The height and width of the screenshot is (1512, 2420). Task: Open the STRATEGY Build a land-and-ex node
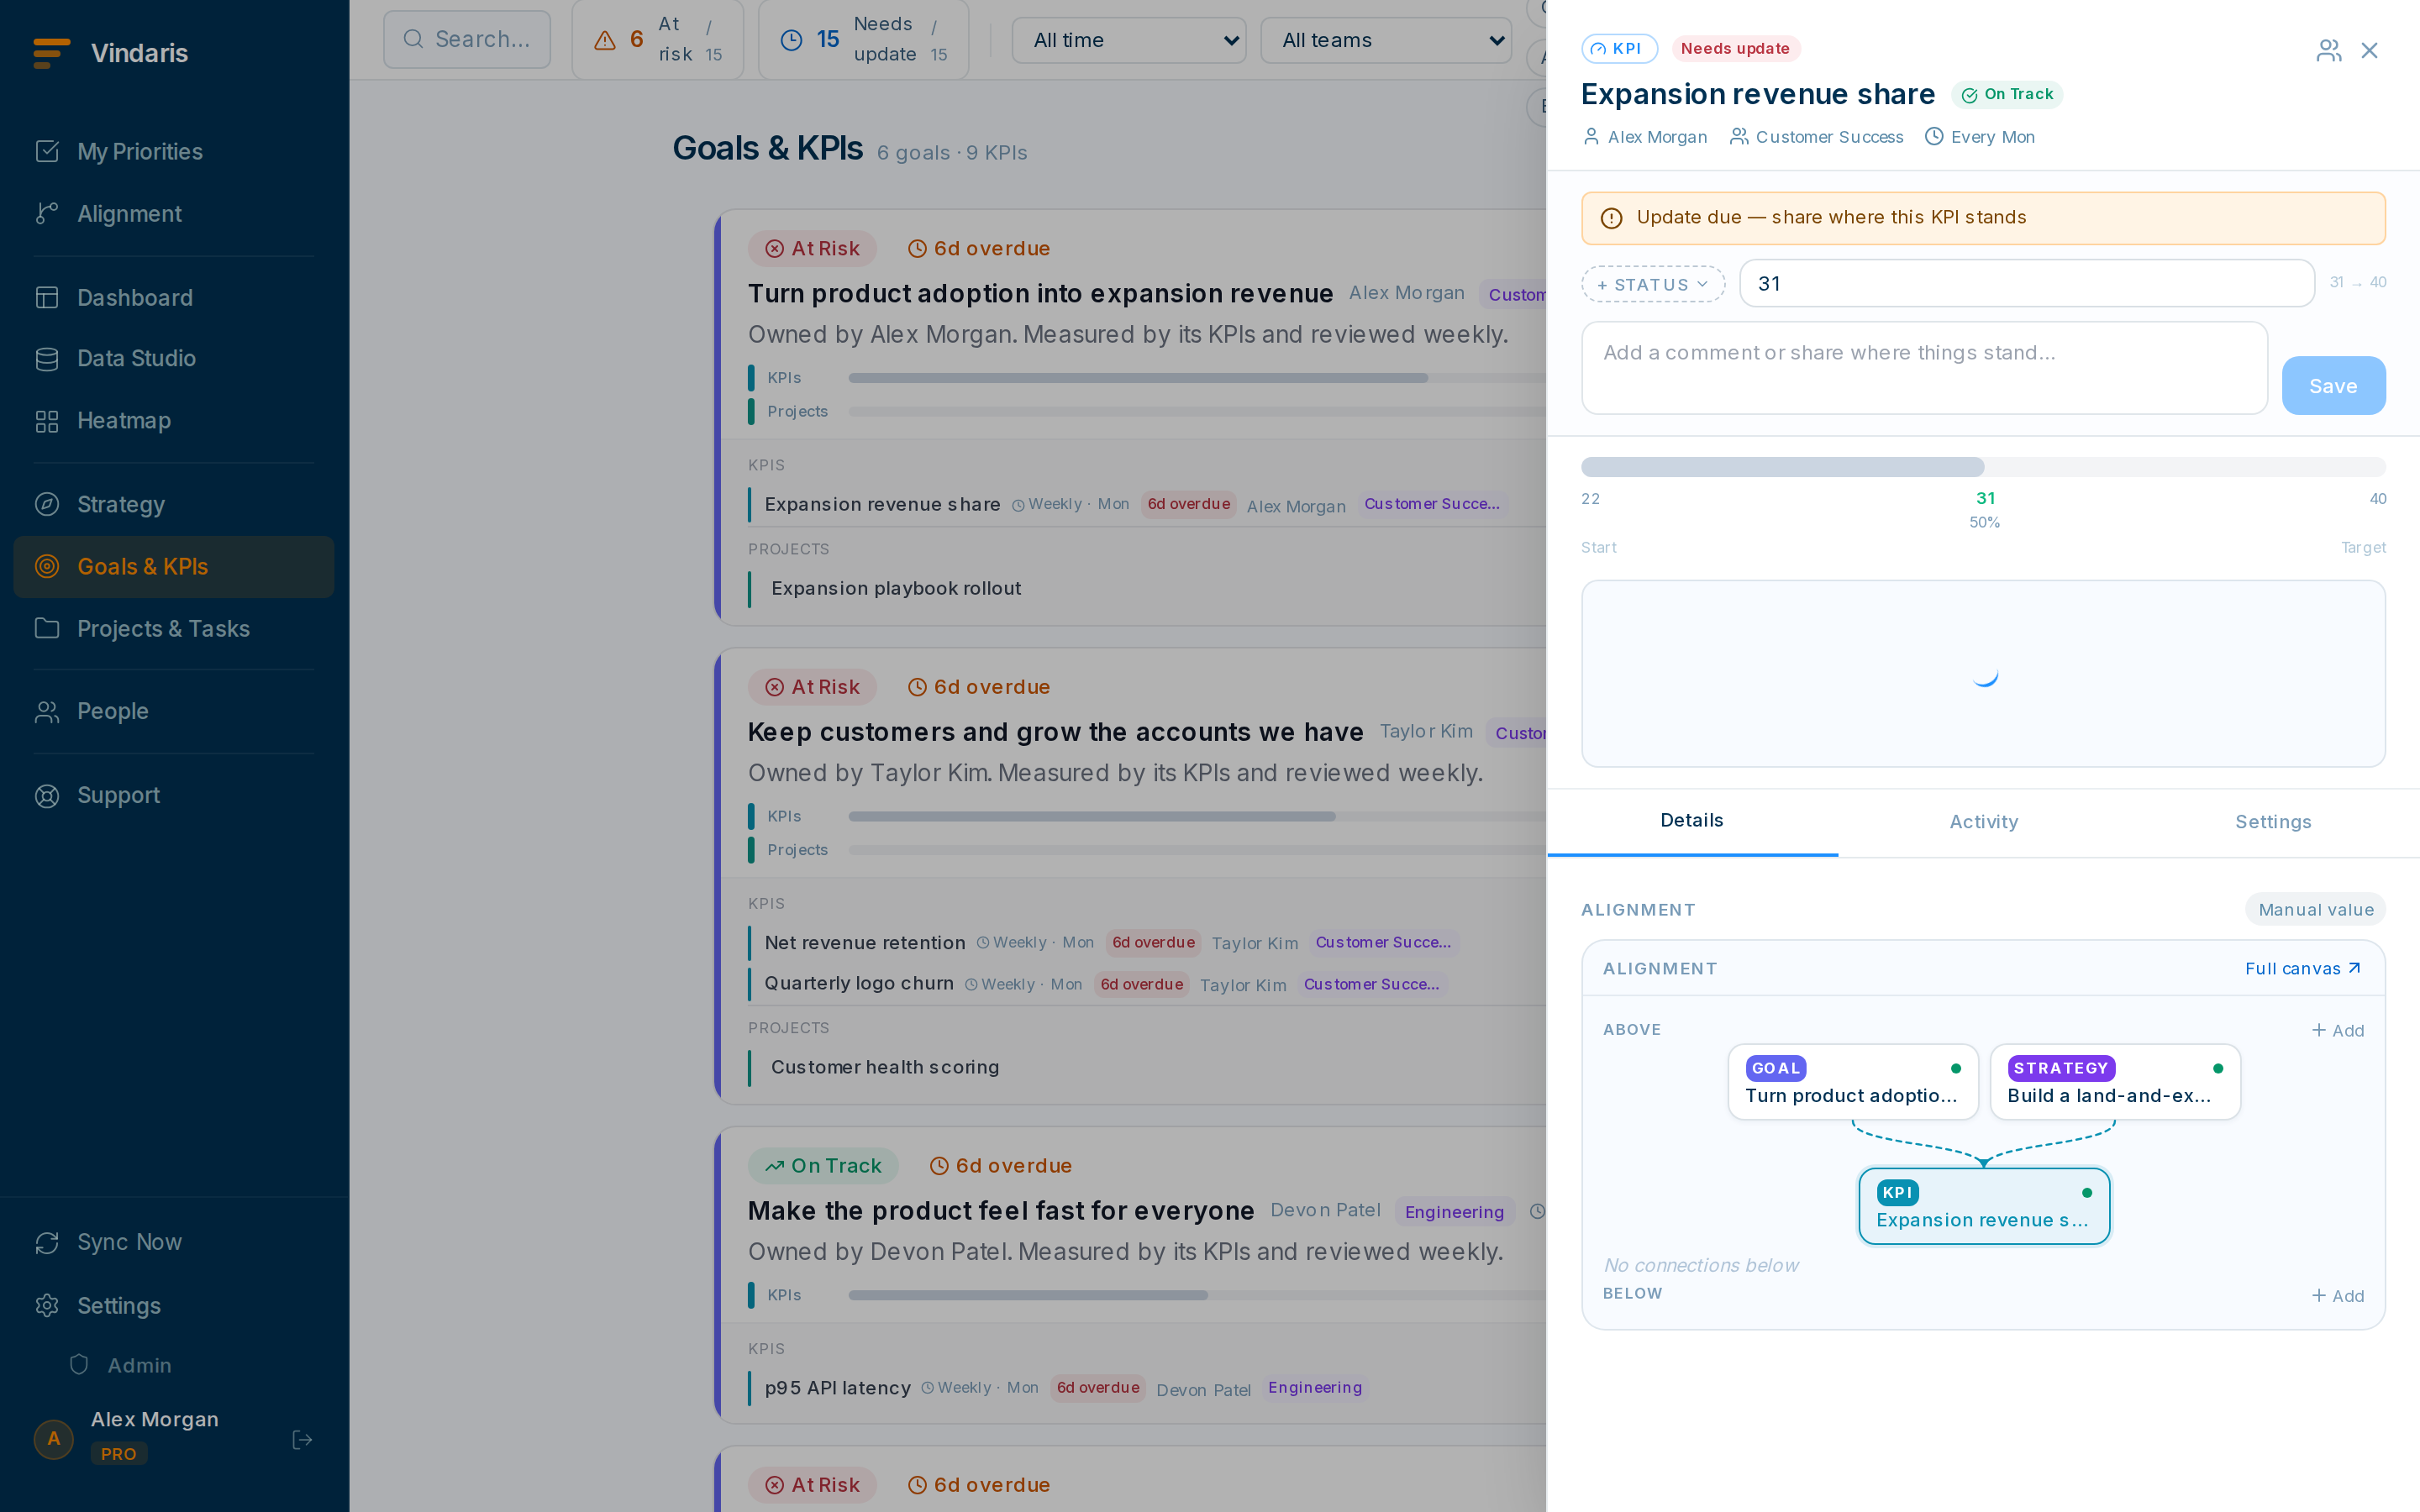[2115, 1082]
